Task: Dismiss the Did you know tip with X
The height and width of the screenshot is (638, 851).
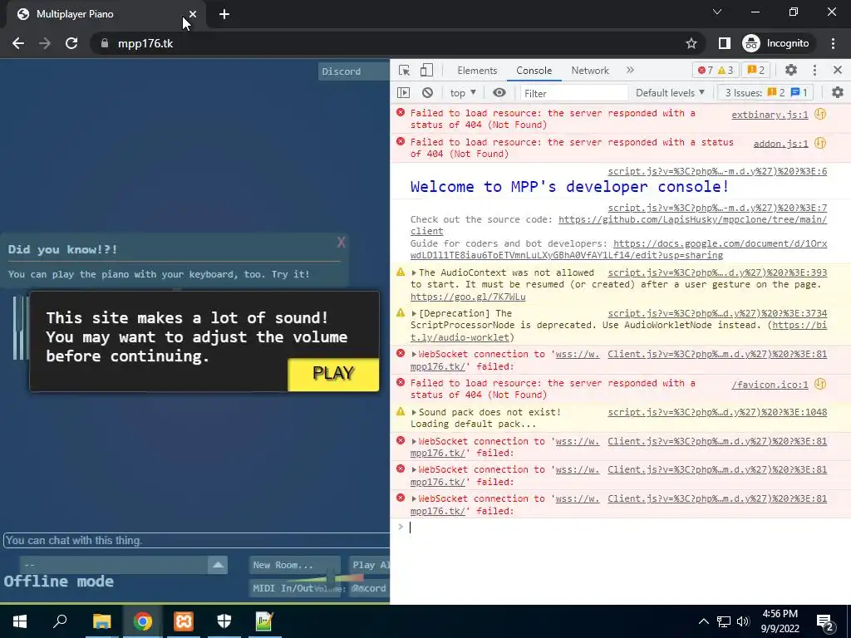Action: [341, 243]
